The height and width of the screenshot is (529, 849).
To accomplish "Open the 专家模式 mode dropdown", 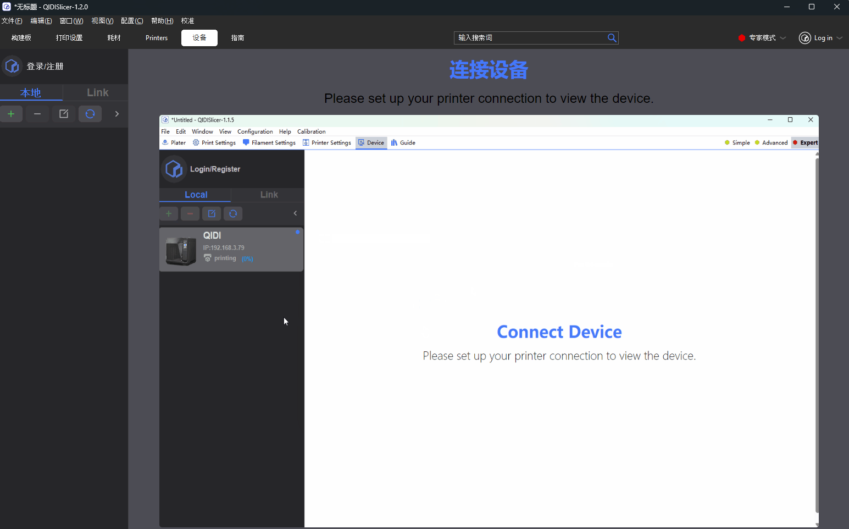I will (762, 38).
